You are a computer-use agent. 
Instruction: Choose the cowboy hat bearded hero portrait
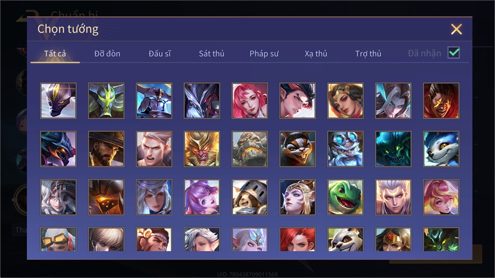tap(106, 149)
